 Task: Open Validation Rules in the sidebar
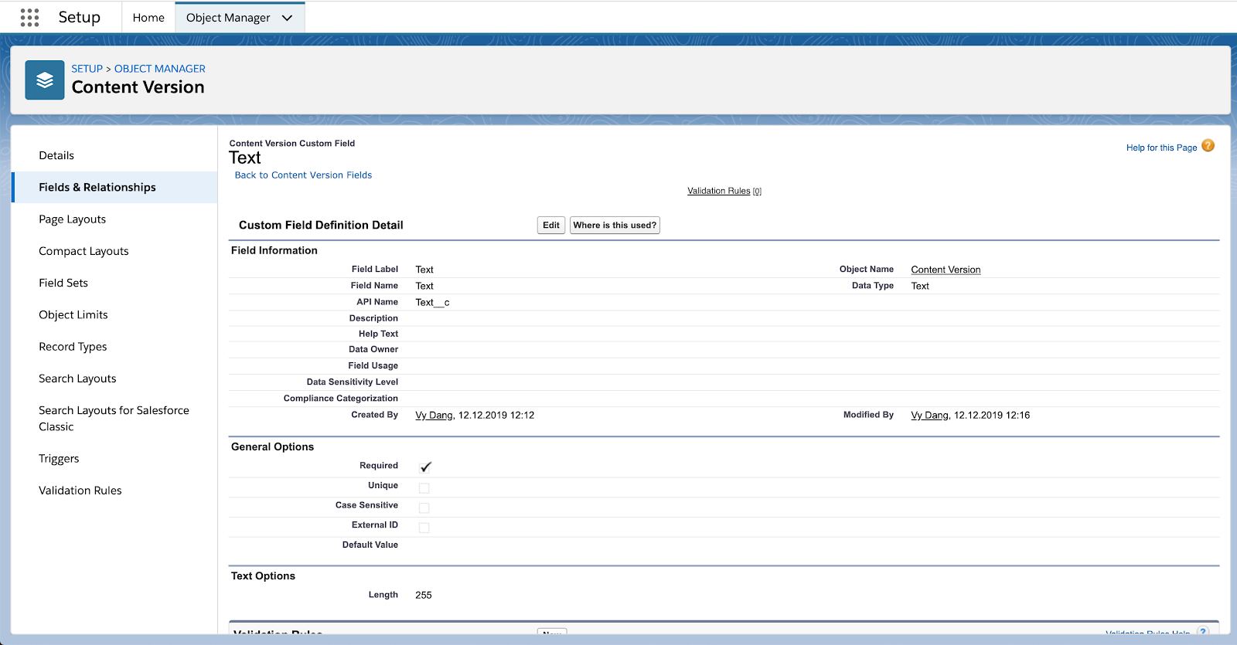[x=80, y=491]
